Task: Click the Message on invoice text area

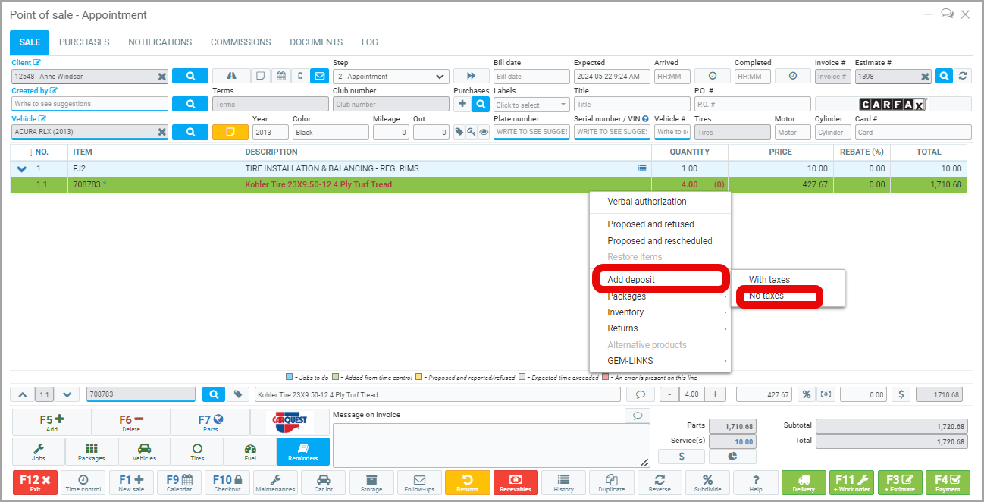Action: [490, 444]
